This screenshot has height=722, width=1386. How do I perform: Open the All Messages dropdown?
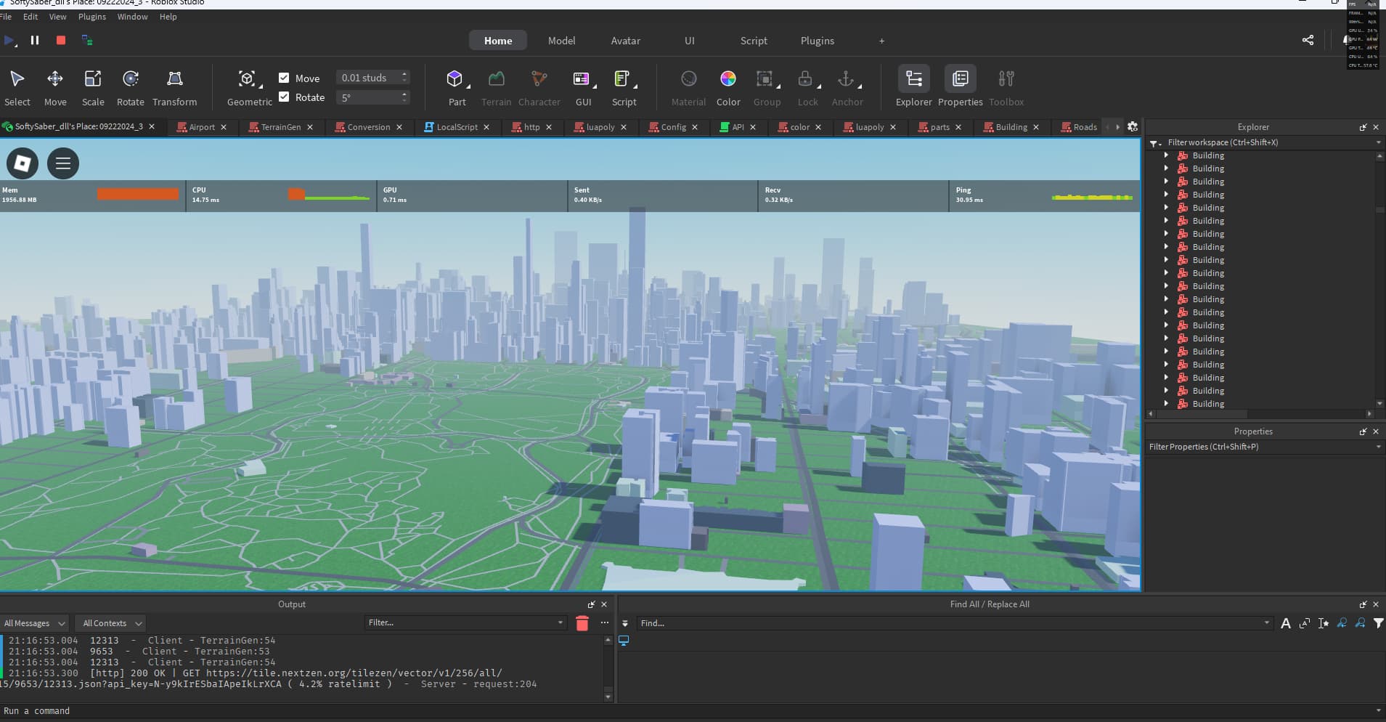pos(34,623)
